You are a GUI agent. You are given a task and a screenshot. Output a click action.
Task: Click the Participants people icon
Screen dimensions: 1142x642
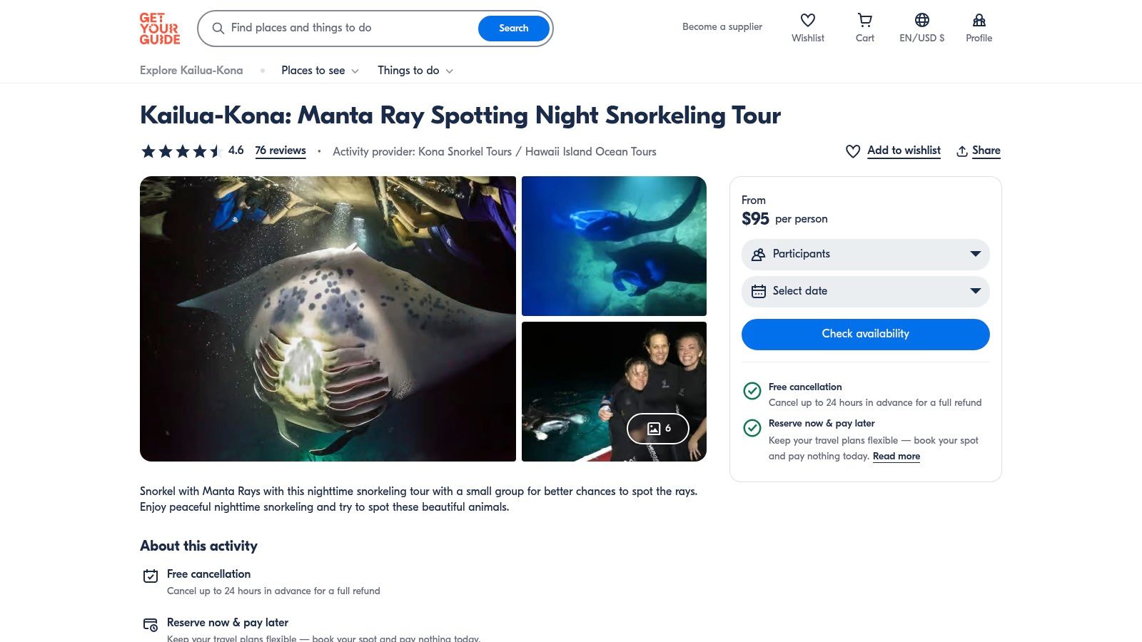pyautogui.click(x=758, y=254)
